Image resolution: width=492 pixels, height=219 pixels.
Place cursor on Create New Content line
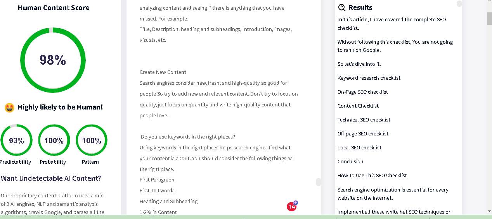point(163,72)
